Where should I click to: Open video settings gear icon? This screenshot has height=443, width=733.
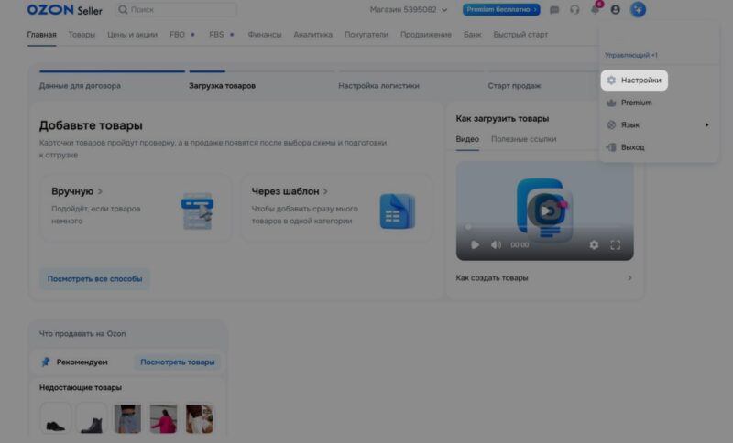[x=594, y=245]
